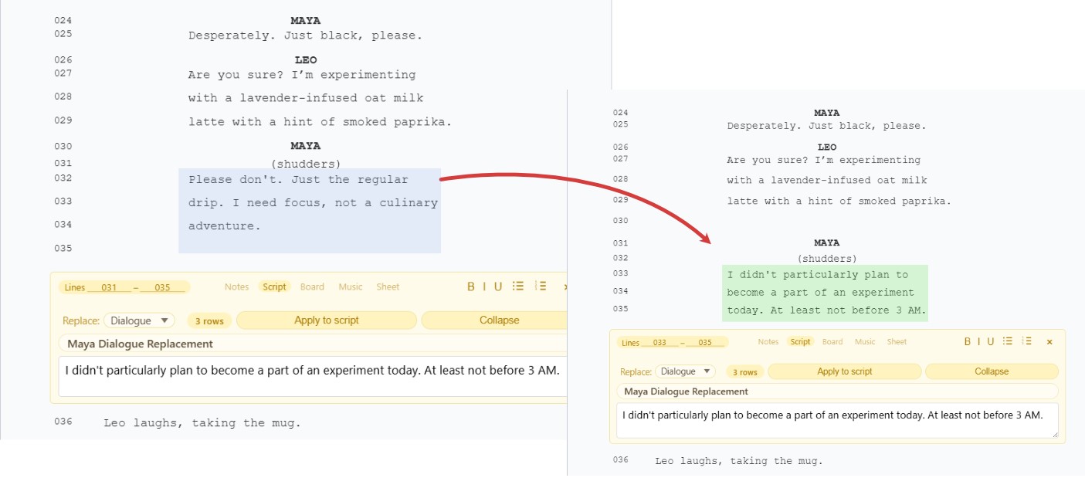Insert numbered list in lines 033–035 panel

click(1028, 341)
